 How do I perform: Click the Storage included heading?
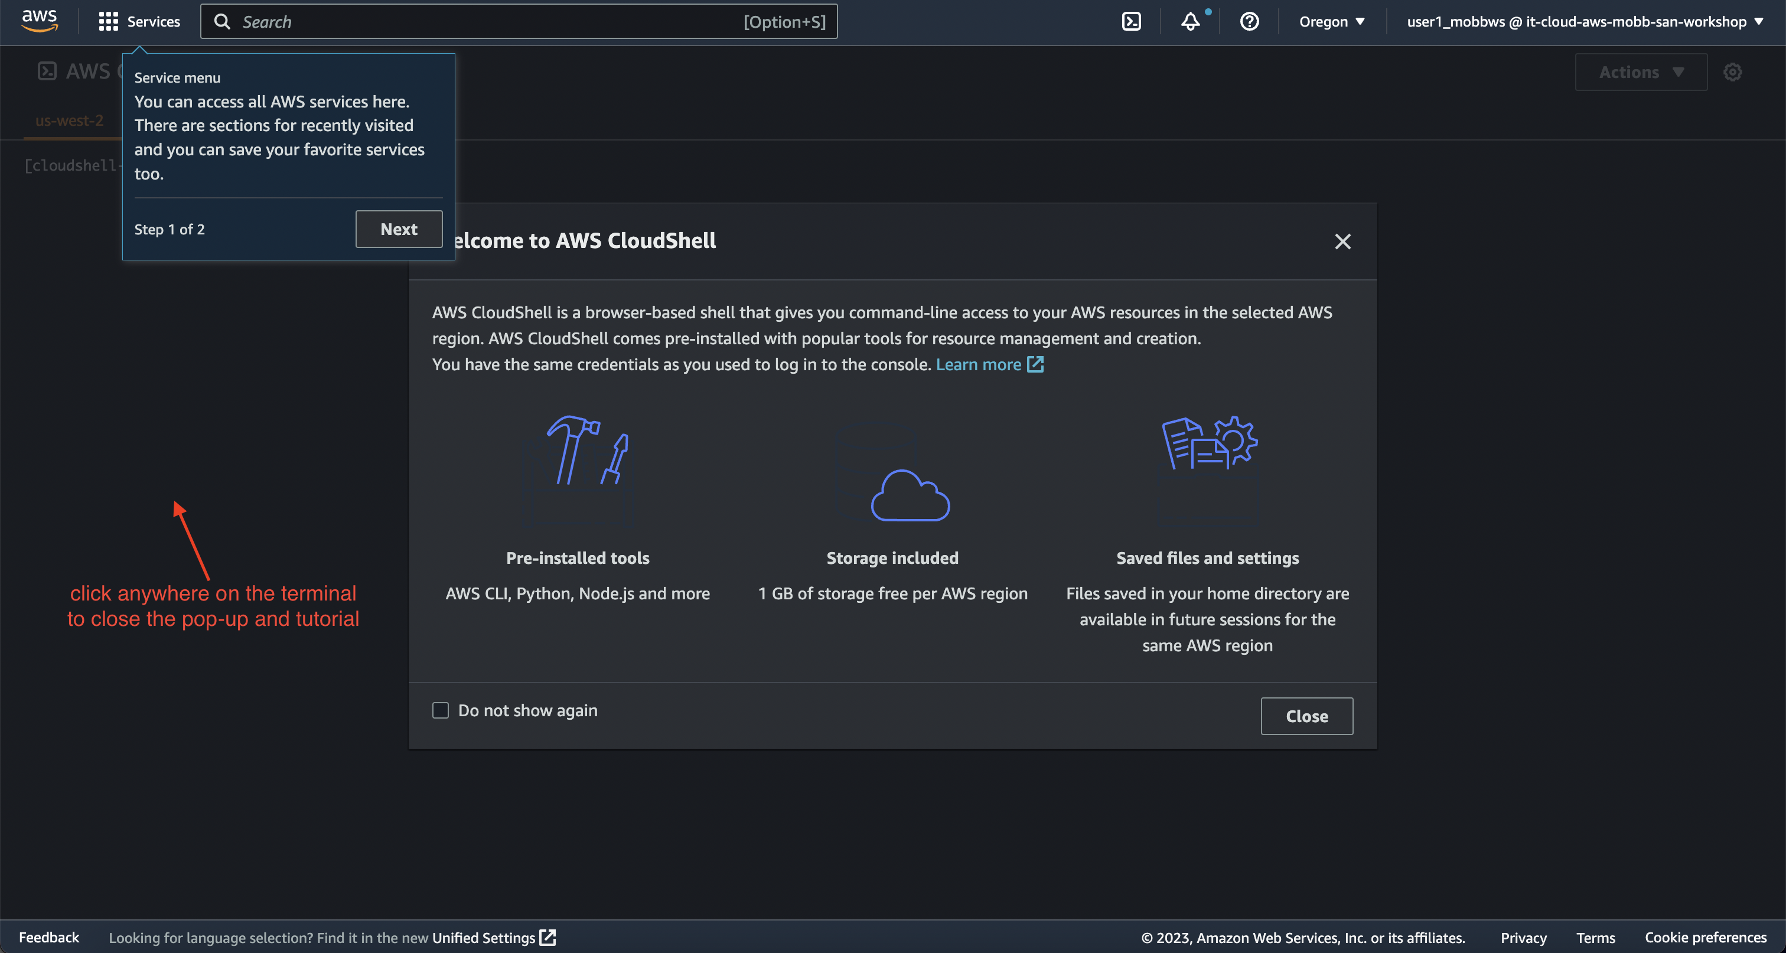[x=892, y=558]
